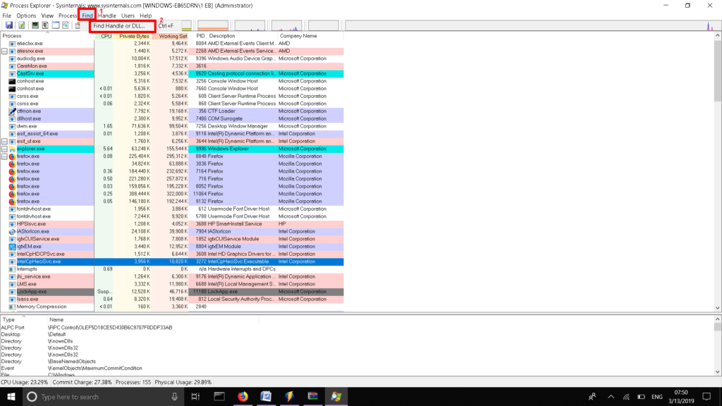This screenshot has width=722, height=406.
Task: Click the IAStorIcon.exe process icon
Action: point(13,231)
